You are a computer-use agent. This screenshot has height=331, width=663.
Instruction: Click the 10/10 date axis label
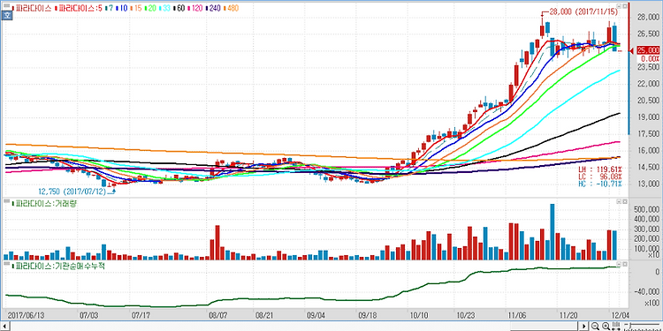tap(419, 315)
